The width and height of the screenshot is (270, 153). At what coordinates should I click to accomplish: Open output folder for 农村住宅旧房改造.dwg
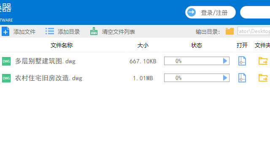tap(263, 78)
